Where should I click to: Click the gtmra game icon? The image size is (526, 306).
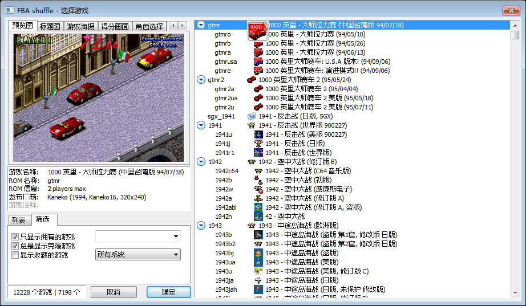click(258, 52)
